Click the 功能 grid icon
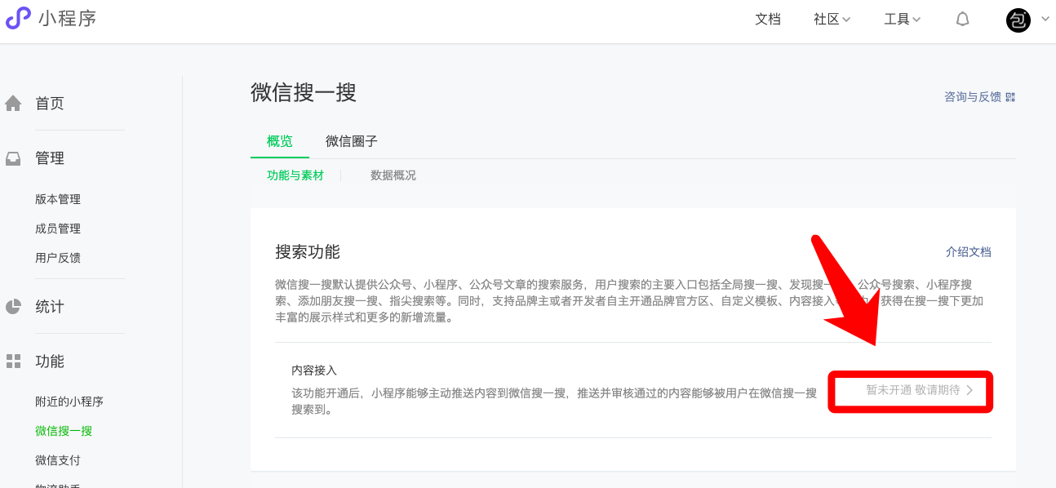This screenshot has width=1056, height=488. 13,361
